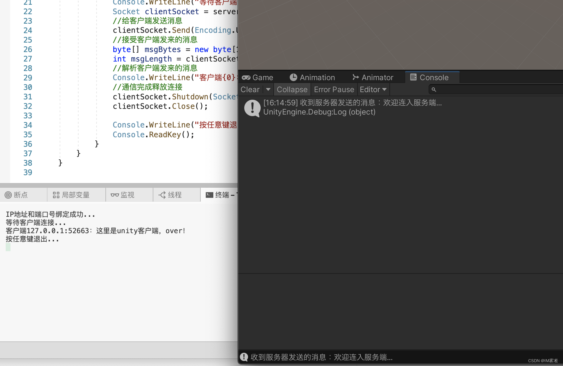Viewport: 563px width, 366px height.
Task: Open the 断点 breakpoints tab
Action: (24, 195)
